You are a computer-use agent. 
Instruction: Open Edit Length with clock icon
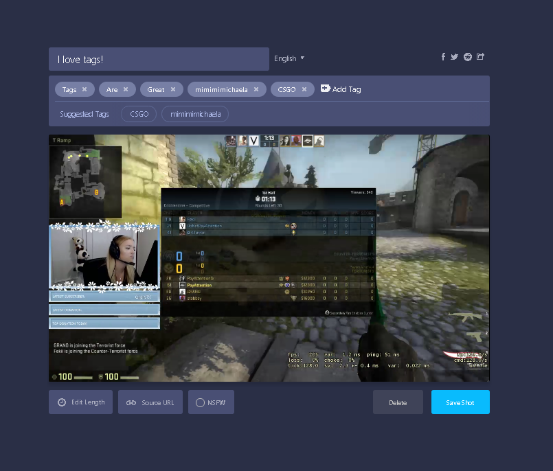click(81, 402)
